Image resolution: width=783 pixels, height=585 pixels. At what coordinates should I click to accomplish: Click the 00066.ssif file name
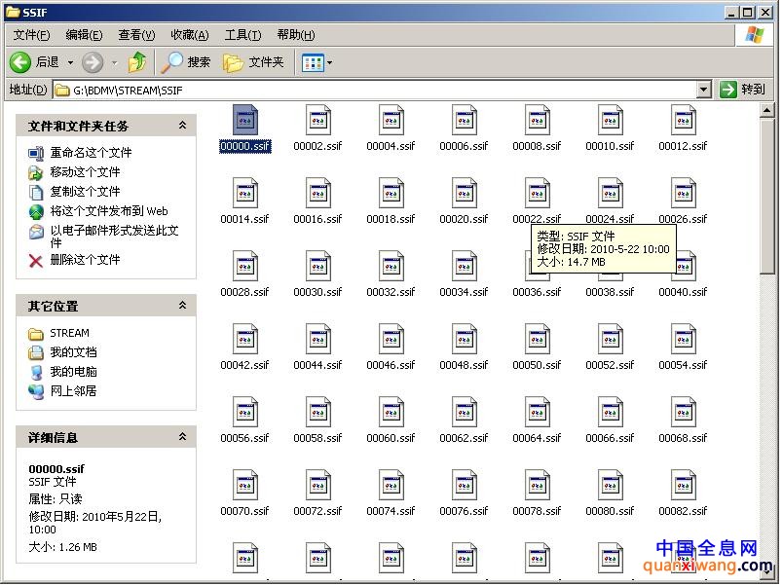click(x=610, y=438)
